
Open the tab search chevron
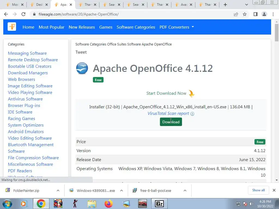(246, 5)
